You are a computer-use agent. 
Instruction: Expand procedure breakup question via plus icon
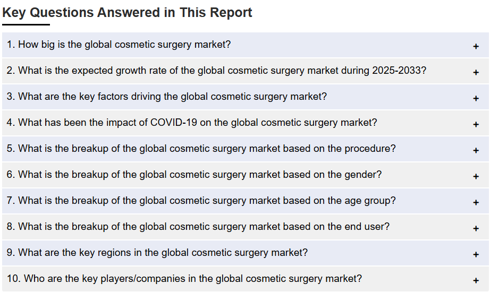[x=476, y=151]
